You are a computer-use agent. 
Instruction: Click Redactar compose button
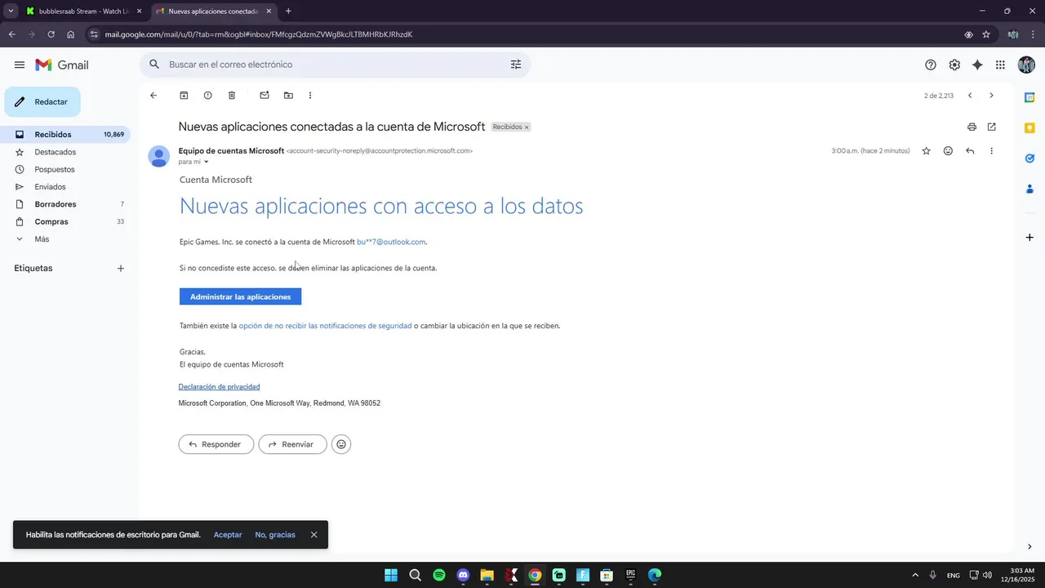42,102
